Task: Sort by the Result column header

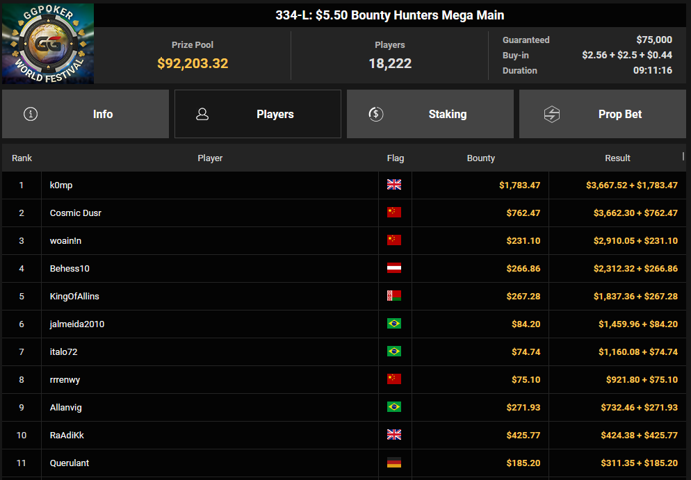Action: pos(617,158)
